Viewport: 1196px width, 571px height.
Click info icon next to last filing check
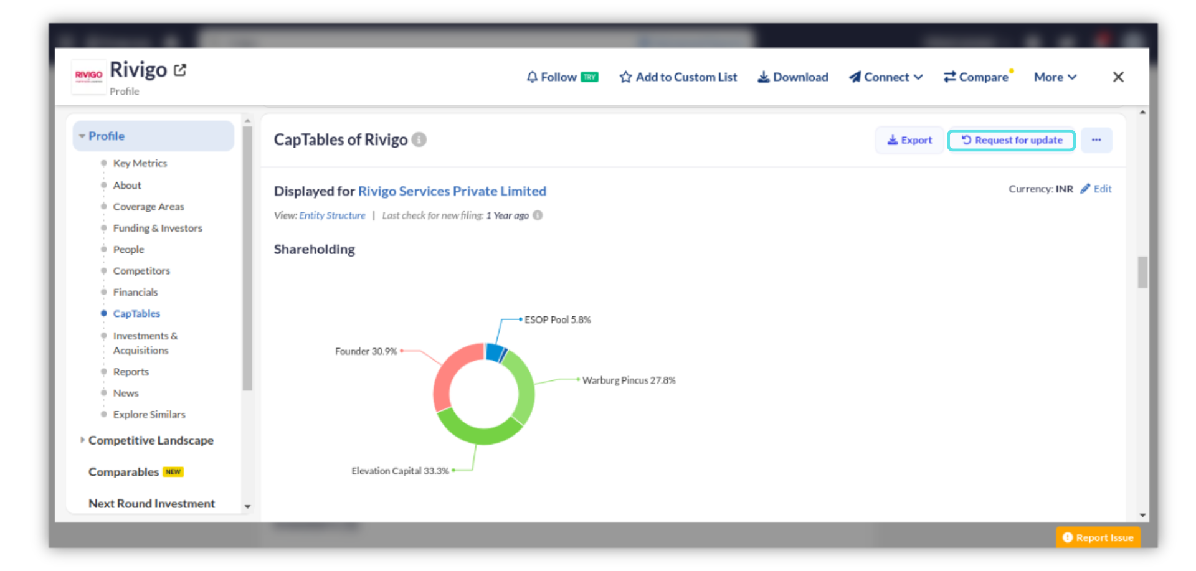[x=538, y=215]
